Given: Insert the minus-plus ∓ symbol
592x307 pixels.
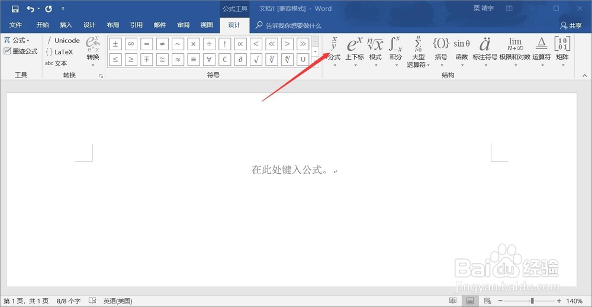Looking at the screenshot, I should (146, 60).
